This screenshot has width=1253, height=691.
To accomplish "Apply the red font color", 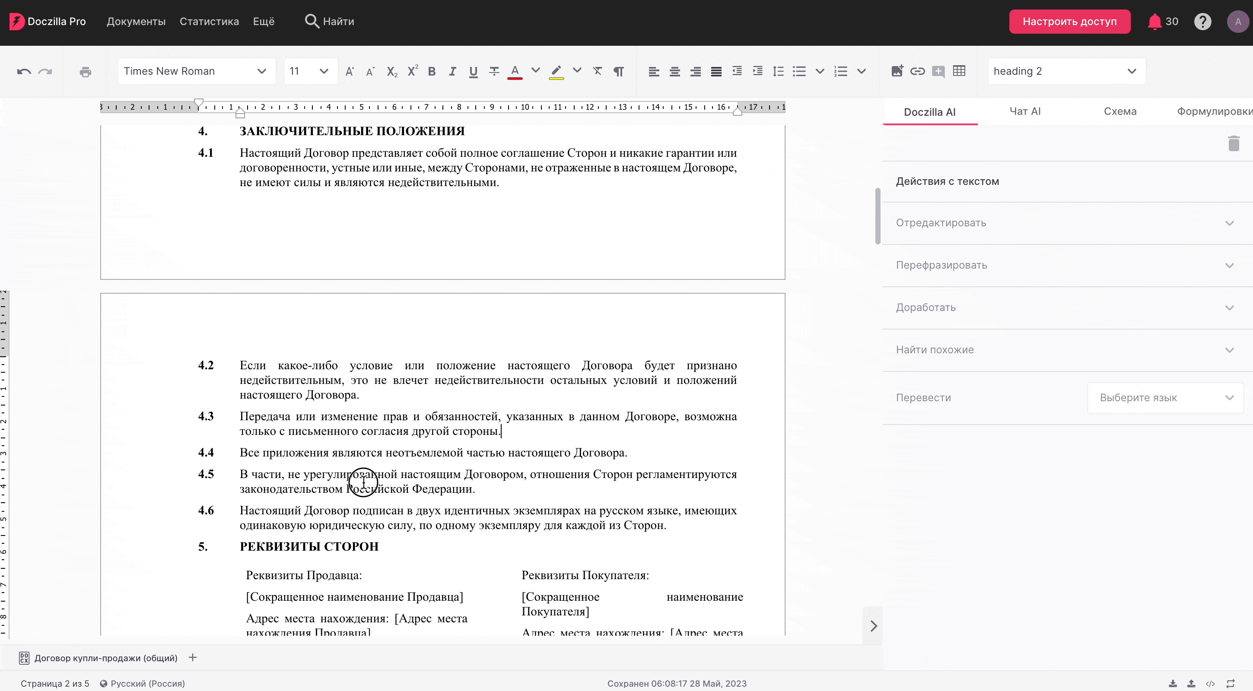I will pyautogui.click(x=515, y=72).
